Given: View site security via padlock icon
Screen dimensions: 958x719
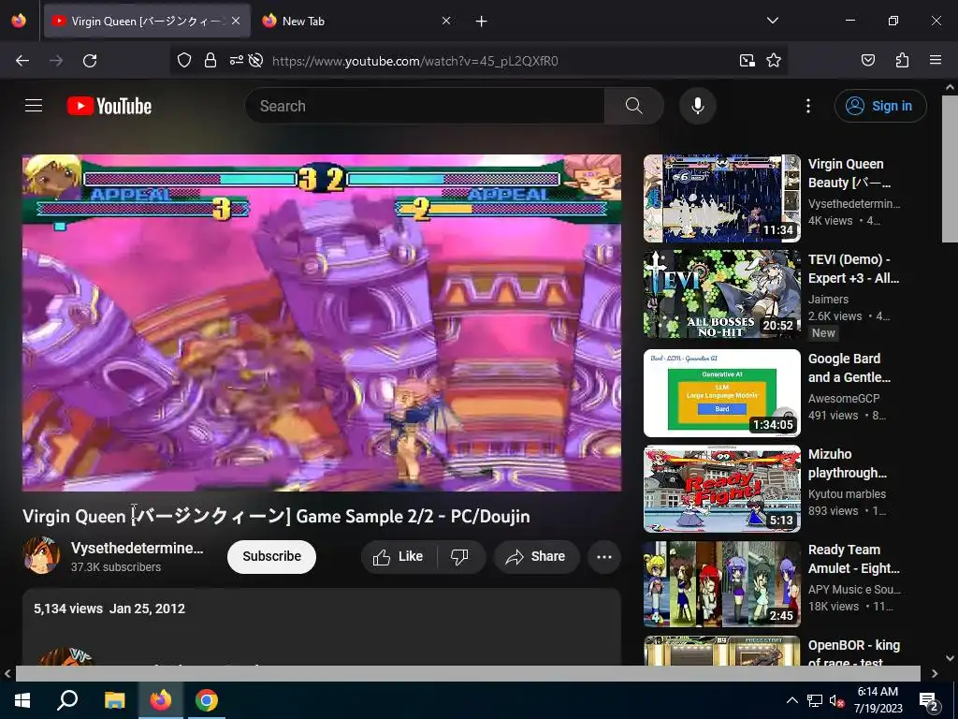Looking at the screenshot, I should click(210, 61).
